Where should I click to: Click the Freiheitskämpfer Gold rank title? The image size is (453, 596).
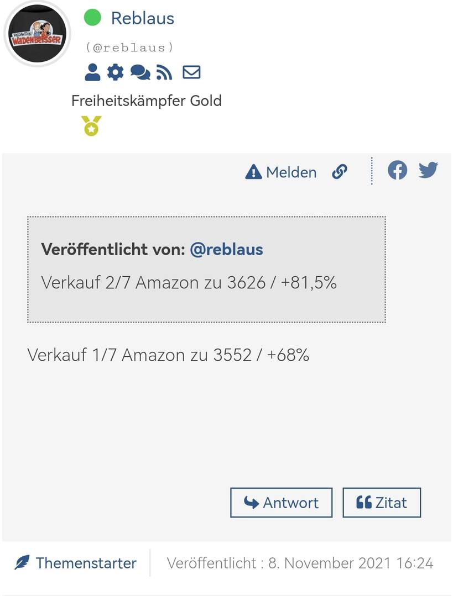pos(146,101)
